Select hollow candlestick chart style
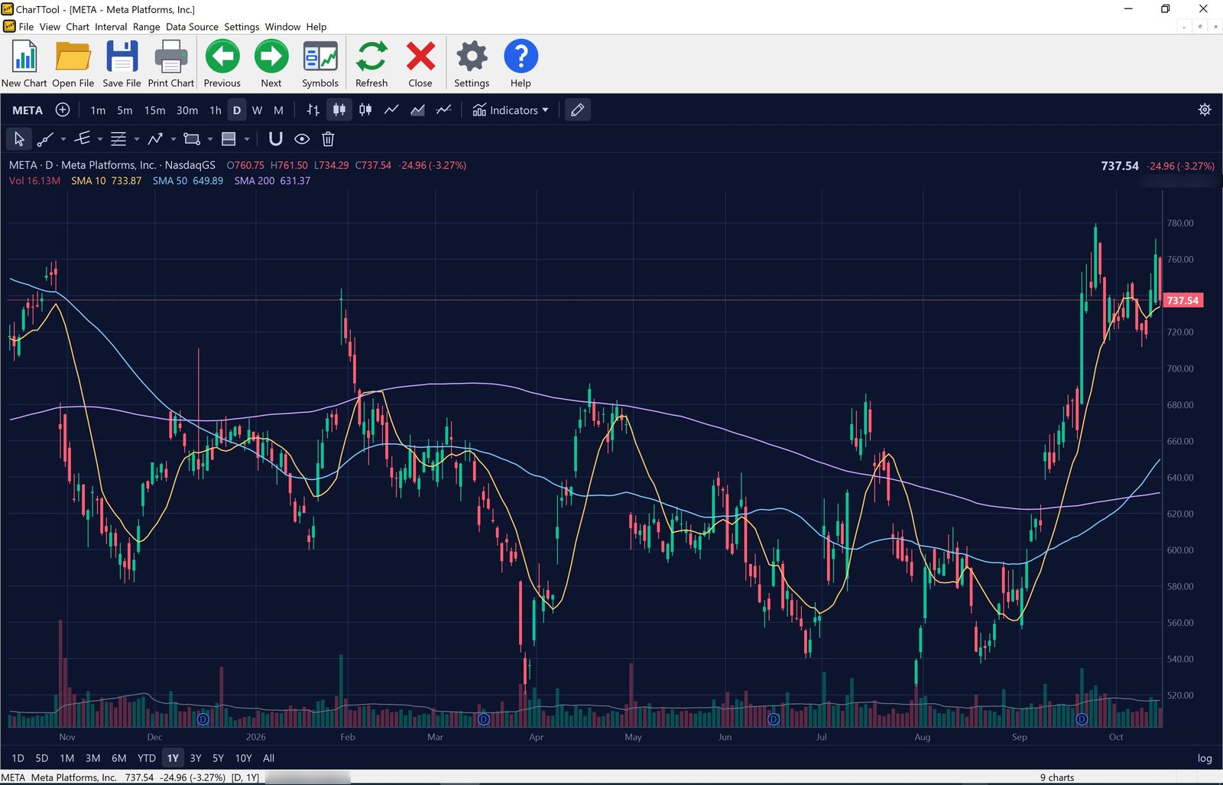The height and width of the screenshot is (785, 1223). pyautogui.click(x=365, y=110)
